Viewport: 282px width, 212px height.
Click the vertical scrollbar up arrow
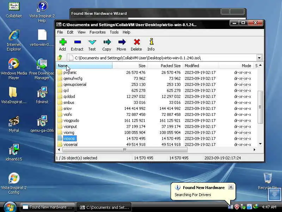260,65
